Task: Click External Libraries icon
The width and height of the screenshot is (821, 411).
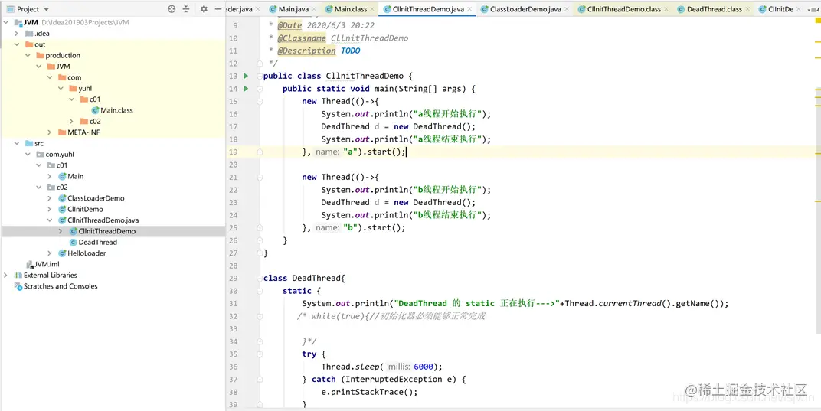Action: coord(18,276)
